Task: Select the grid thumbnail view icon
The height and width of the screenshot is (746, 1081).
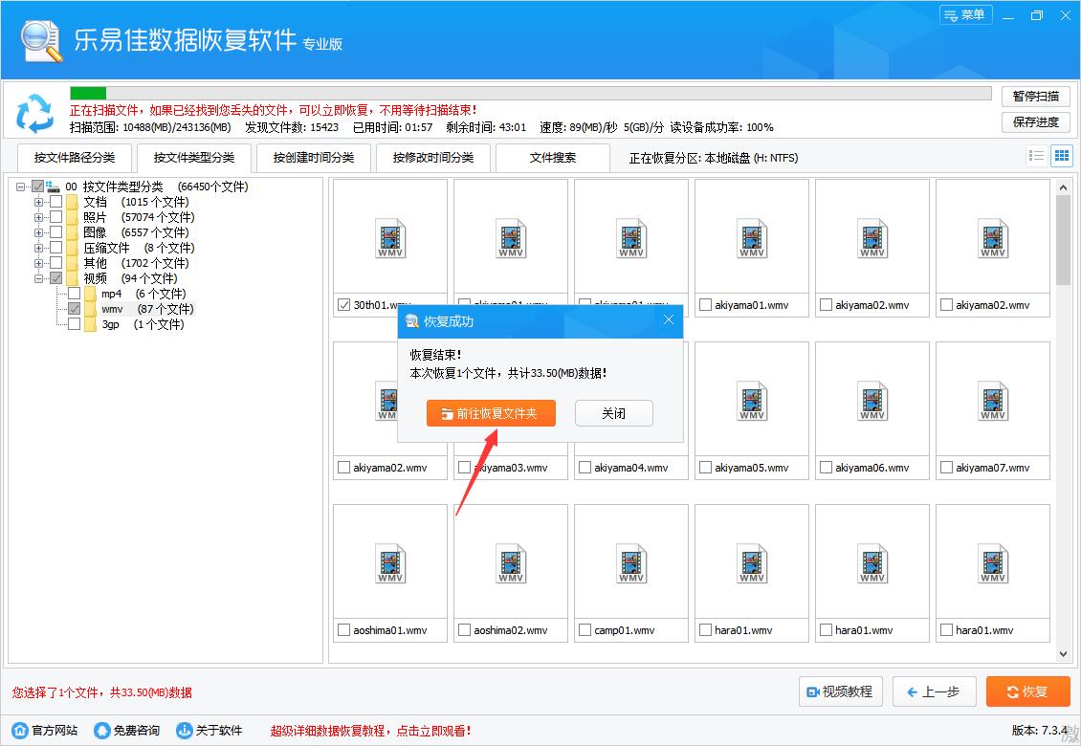Action: [x=1061, y=155]
